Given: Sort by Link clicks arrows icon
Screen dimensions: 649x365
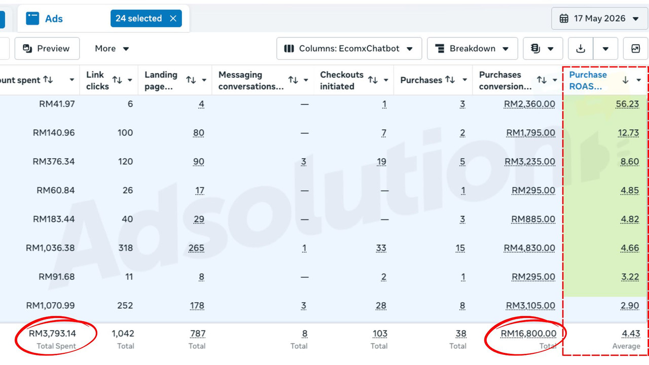Looking at the screenshot, I should [117, 80].
